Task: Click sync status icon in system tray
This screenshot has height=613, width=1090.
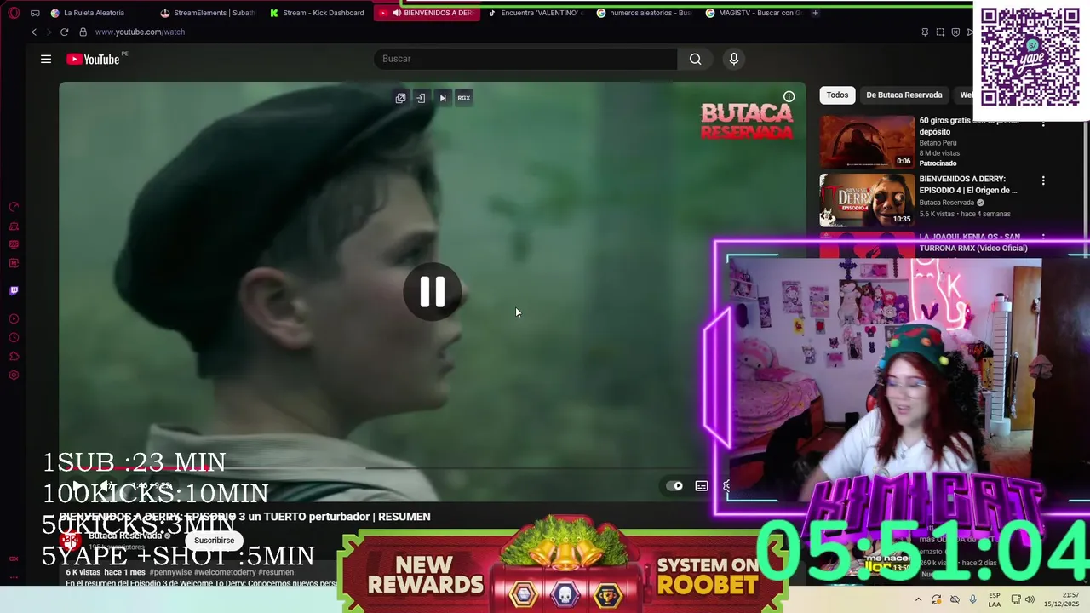Action: pyautogui.click(x=937, y=599)
